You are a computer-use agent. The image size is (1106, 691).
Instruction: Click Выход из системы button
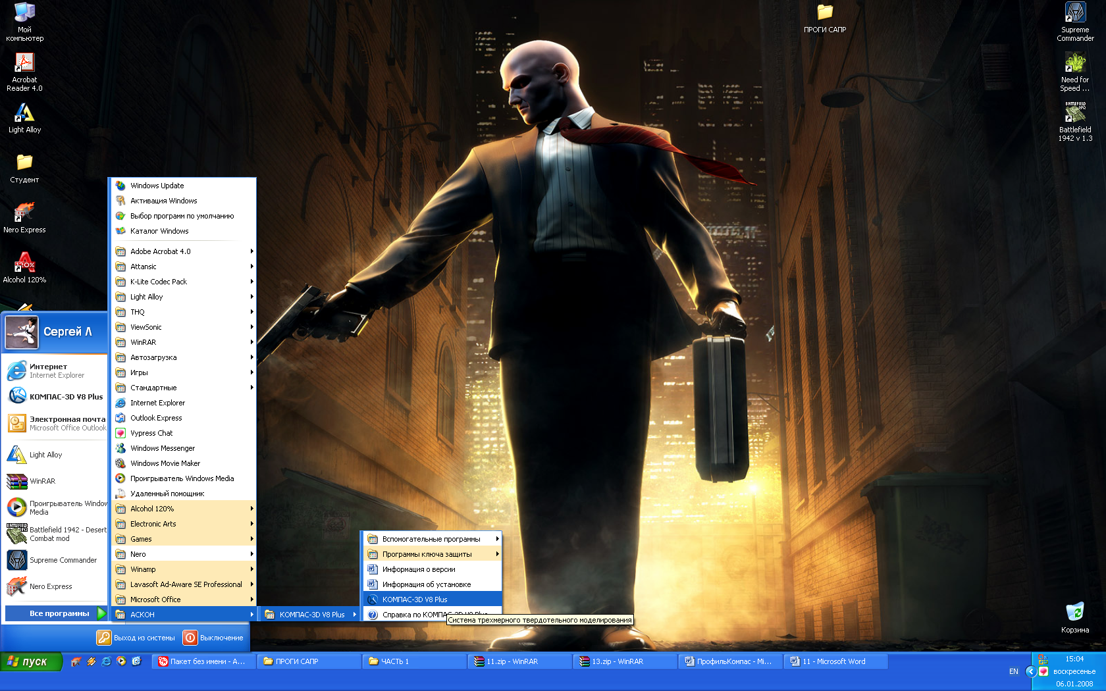(x=136, y=638)
